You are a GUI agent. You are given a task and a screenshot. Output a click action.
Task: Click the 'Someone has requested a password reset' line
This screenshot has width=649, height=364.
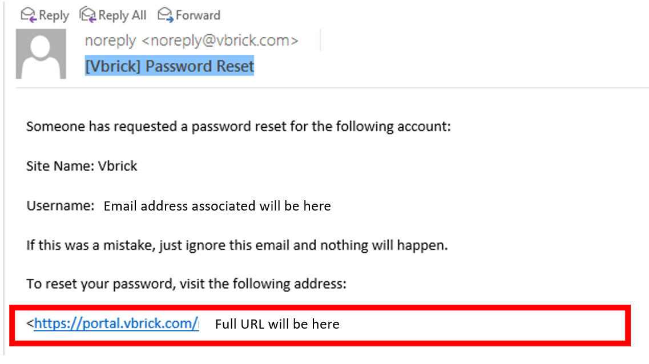coord(239,126)
